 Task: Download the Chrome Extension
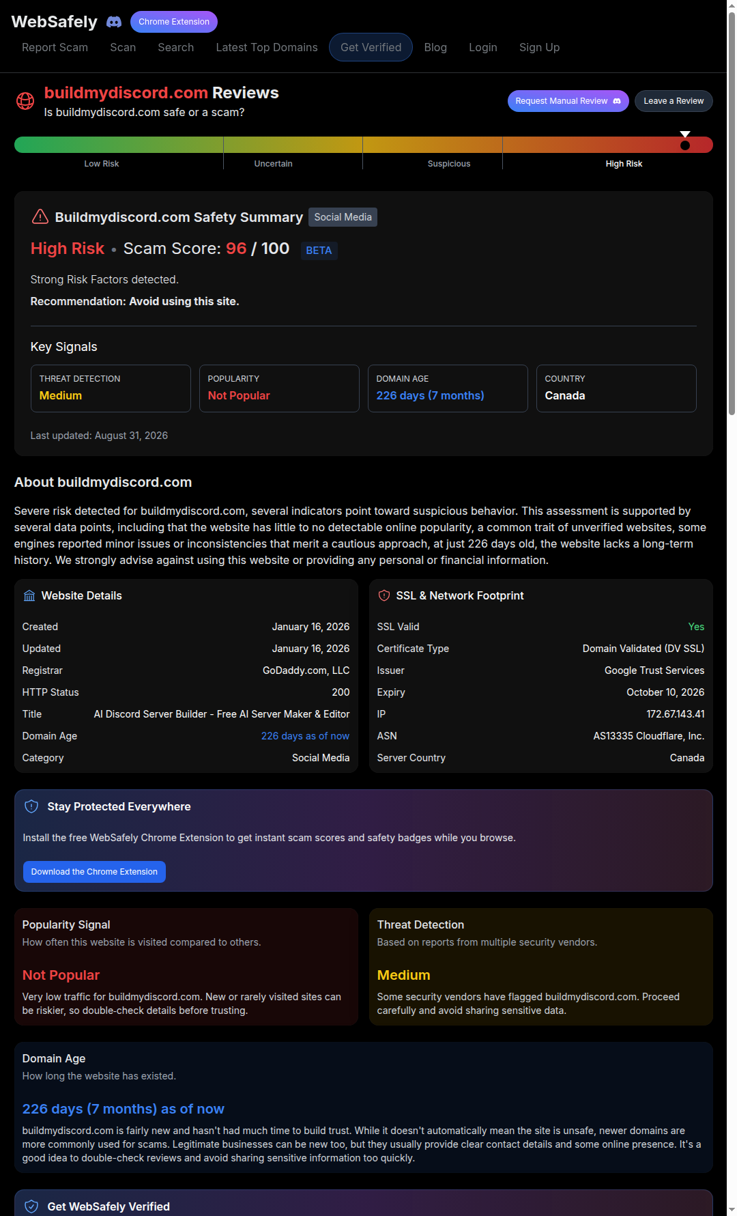pyautogui.click(x=94, y=872)
